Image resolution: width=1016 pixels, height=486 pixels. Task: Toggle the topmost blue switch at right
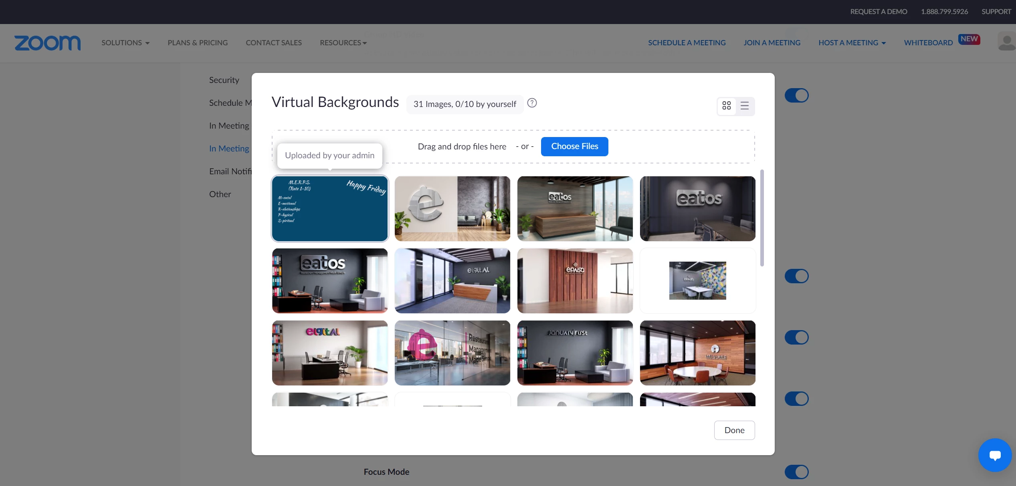796,96
